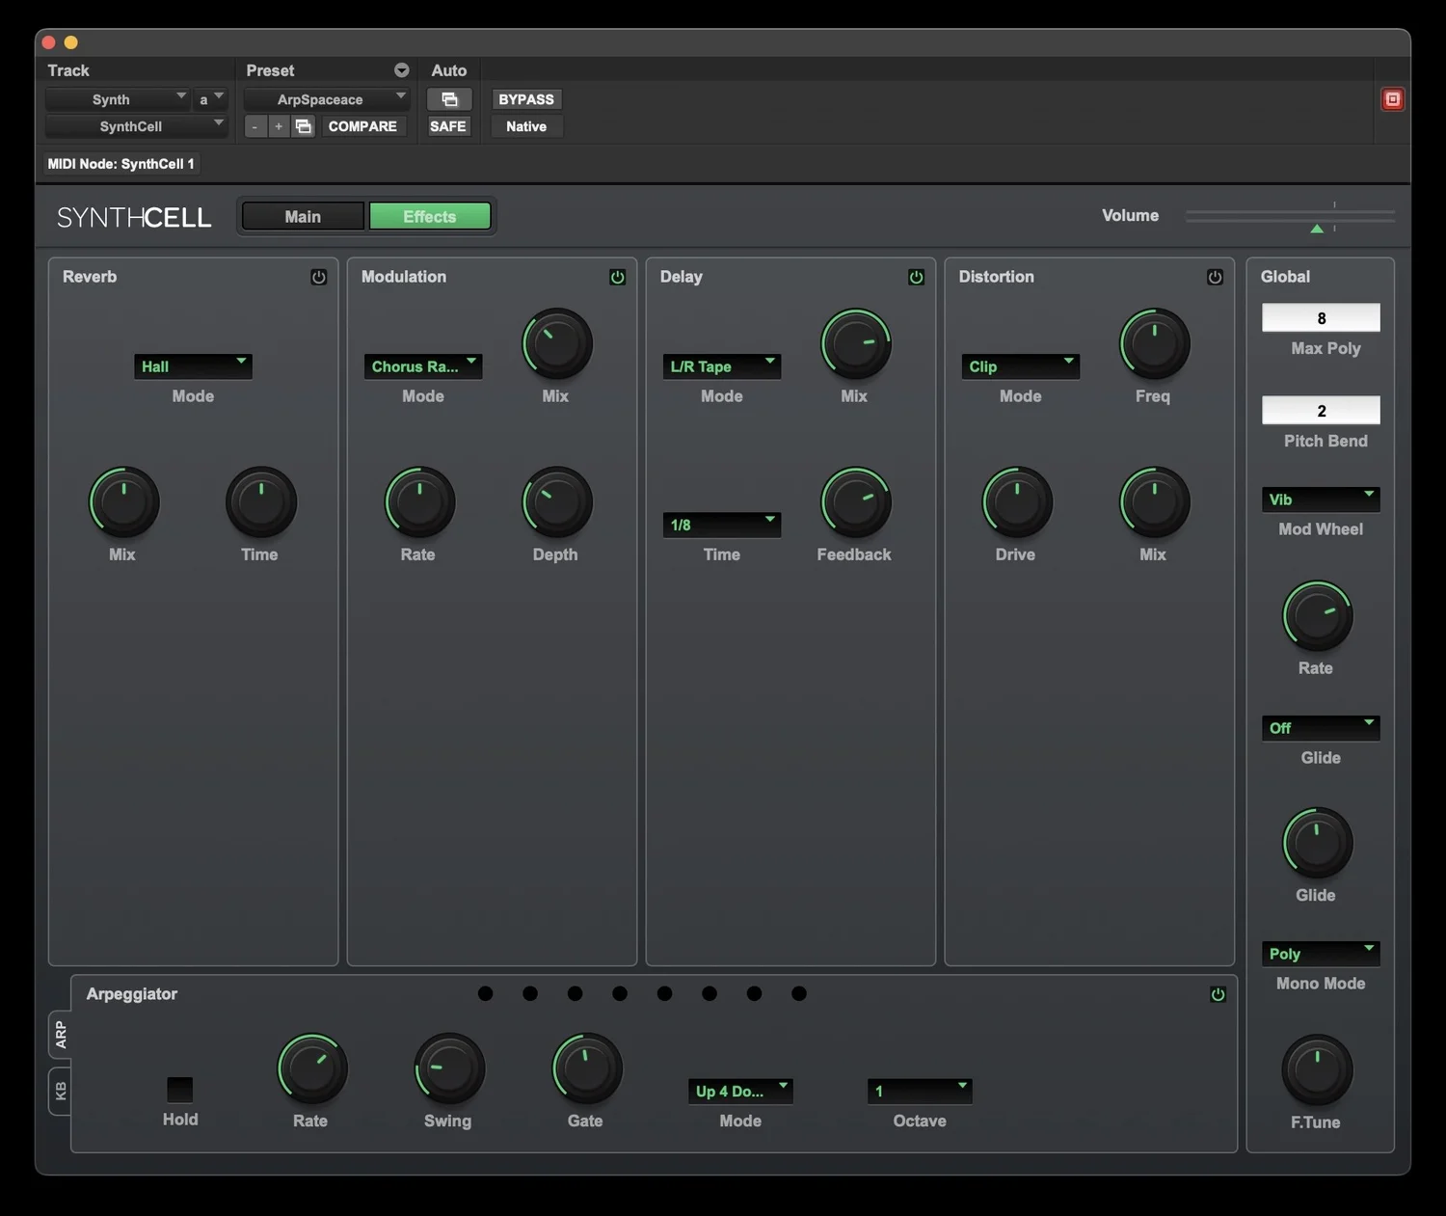Enable Hold in the Arpeggiator
The image size is (1446, 1216).
click(x=179, y=1088)
